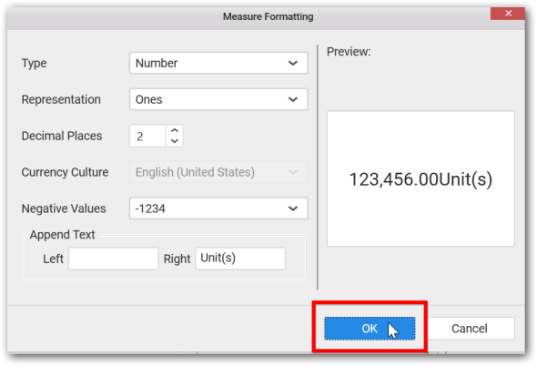
Task: Click the greyed chevron of Currency Culture
Action: click(293, 172)
